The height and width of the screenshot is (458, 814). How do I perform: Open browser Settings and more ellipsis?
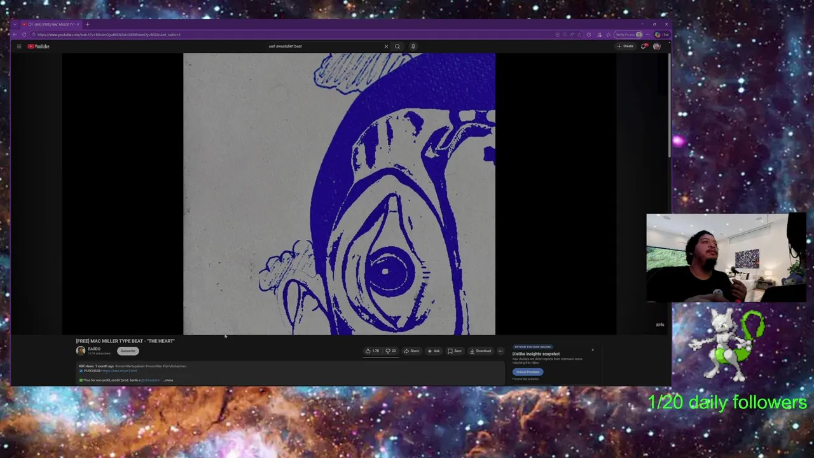648,34
